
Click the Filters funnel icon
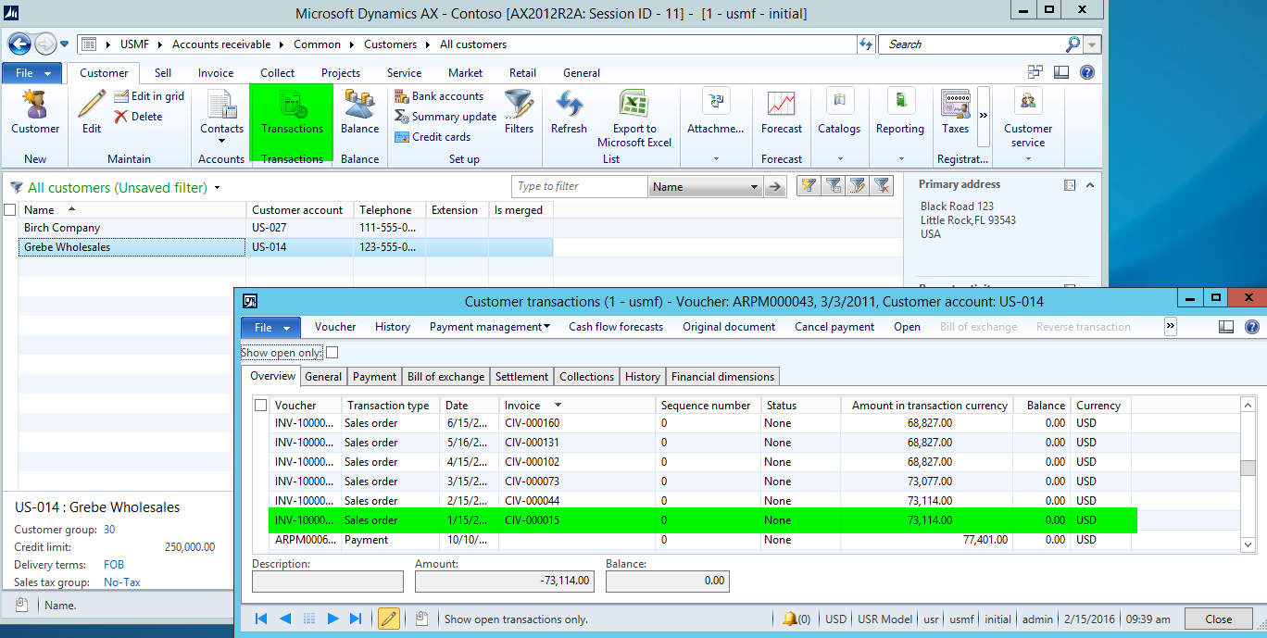519,106
